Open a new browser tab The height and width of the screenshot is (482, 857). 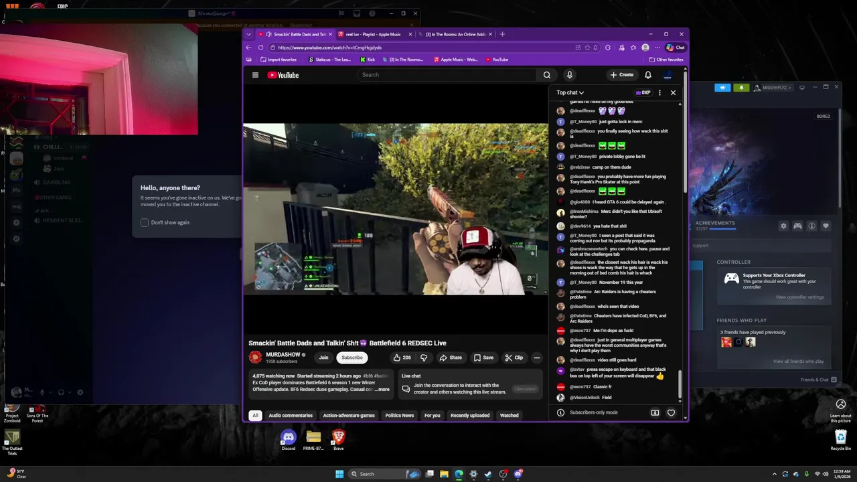pos(503,34)
